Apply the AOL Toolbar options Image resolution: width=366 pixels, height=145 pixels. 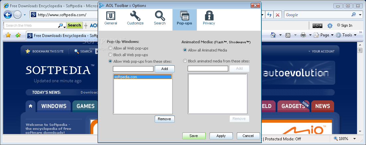click(221, 136)
